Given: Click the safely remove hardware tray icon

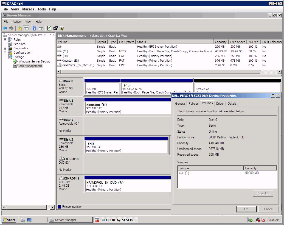Looking at the screenshot, I should 250,220.
